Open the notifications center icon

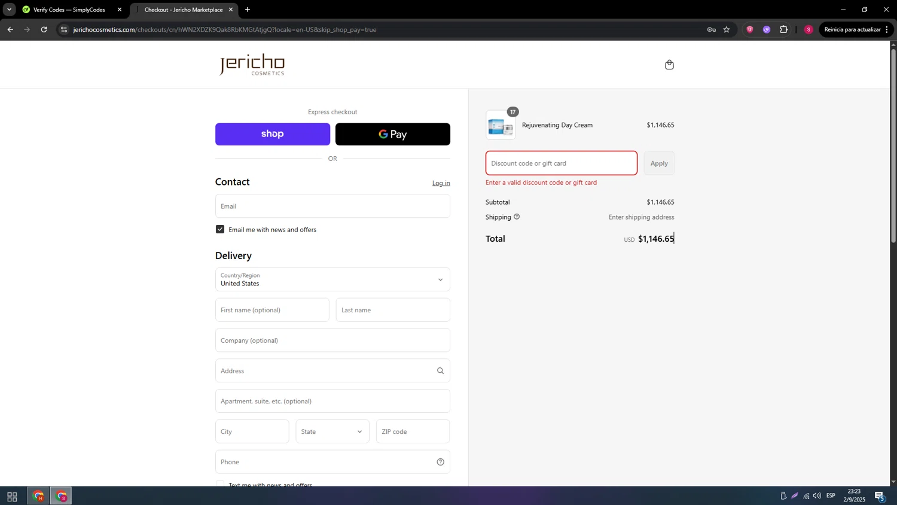coord(880,496)
